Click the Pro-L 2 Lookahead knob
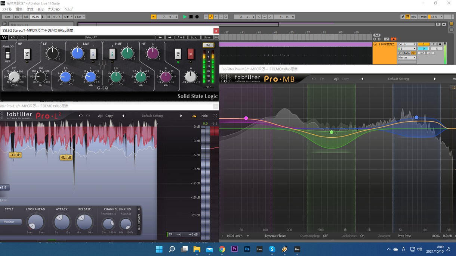 click(36, 222)
